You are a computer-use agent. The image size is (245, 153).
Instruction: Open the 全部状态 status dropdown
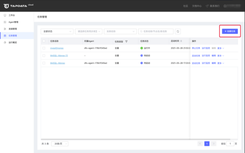[57, 31]
